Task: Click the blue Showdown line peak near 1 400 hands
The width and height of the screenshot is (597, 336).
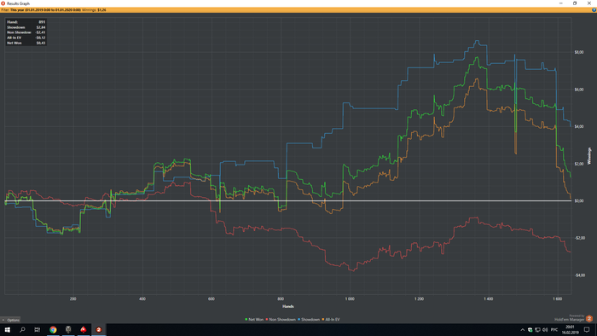Action: point(477,41)
